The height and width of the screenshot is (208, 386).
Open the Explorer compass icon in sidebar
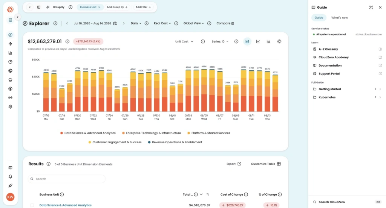[x=10, y=35]
